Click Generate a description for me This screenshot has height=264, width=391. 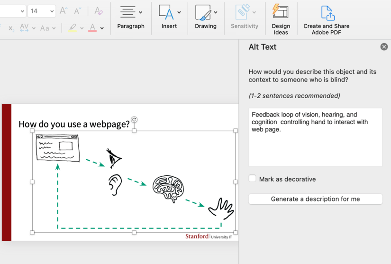click(316, 199)
